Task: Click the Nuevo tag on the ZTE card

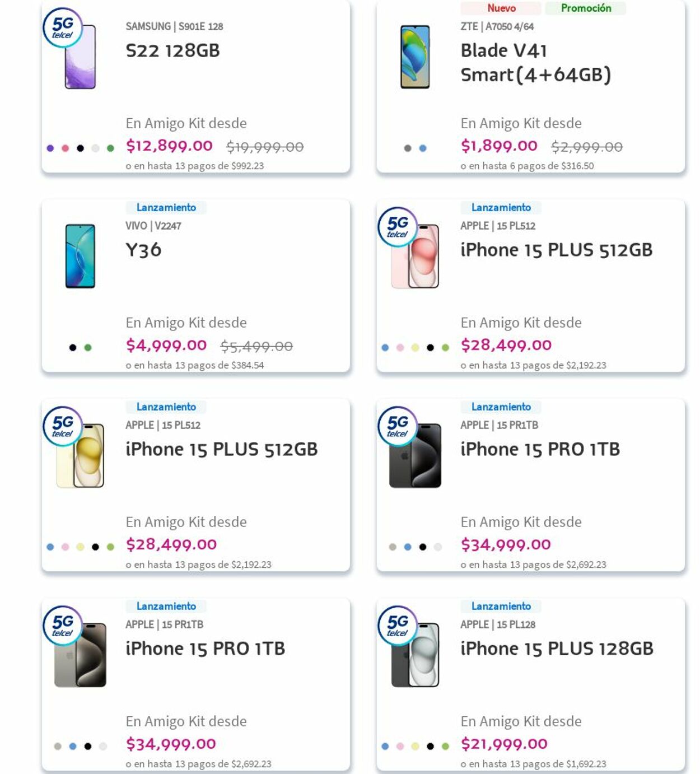Action: (501, 8)
